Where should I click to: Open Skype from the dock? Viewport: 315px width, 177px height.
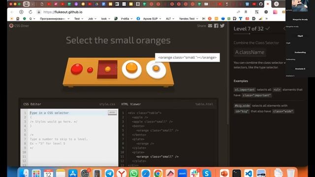[207, 173]
